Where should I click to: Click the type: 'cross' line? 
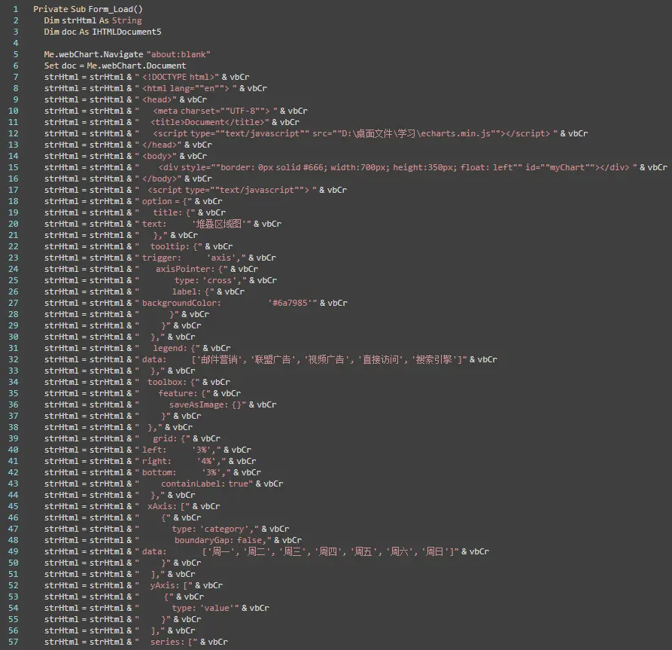click(160, 280)
